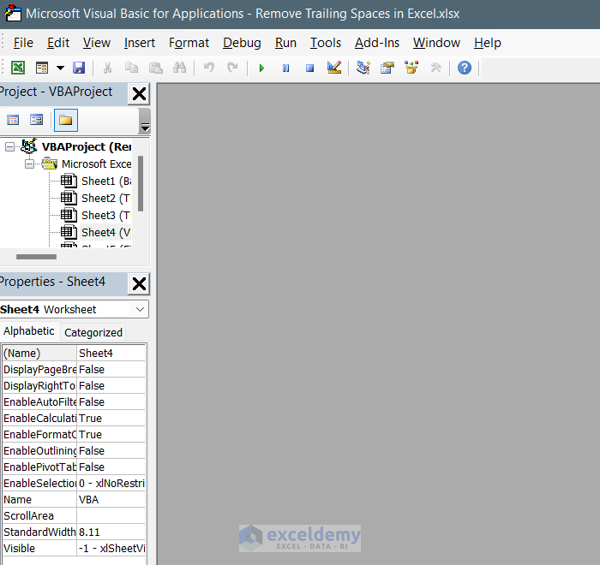
Task: Select Sheet1 in the project tree
Action: tap(106, 181)
